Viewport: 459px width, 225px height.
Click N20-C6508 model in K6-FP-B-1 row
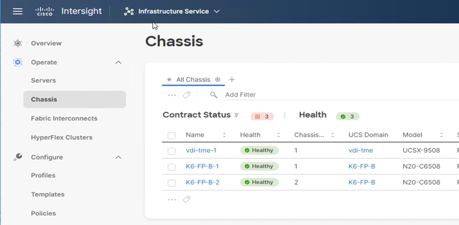pyautogui.click(x=421, y=166)
